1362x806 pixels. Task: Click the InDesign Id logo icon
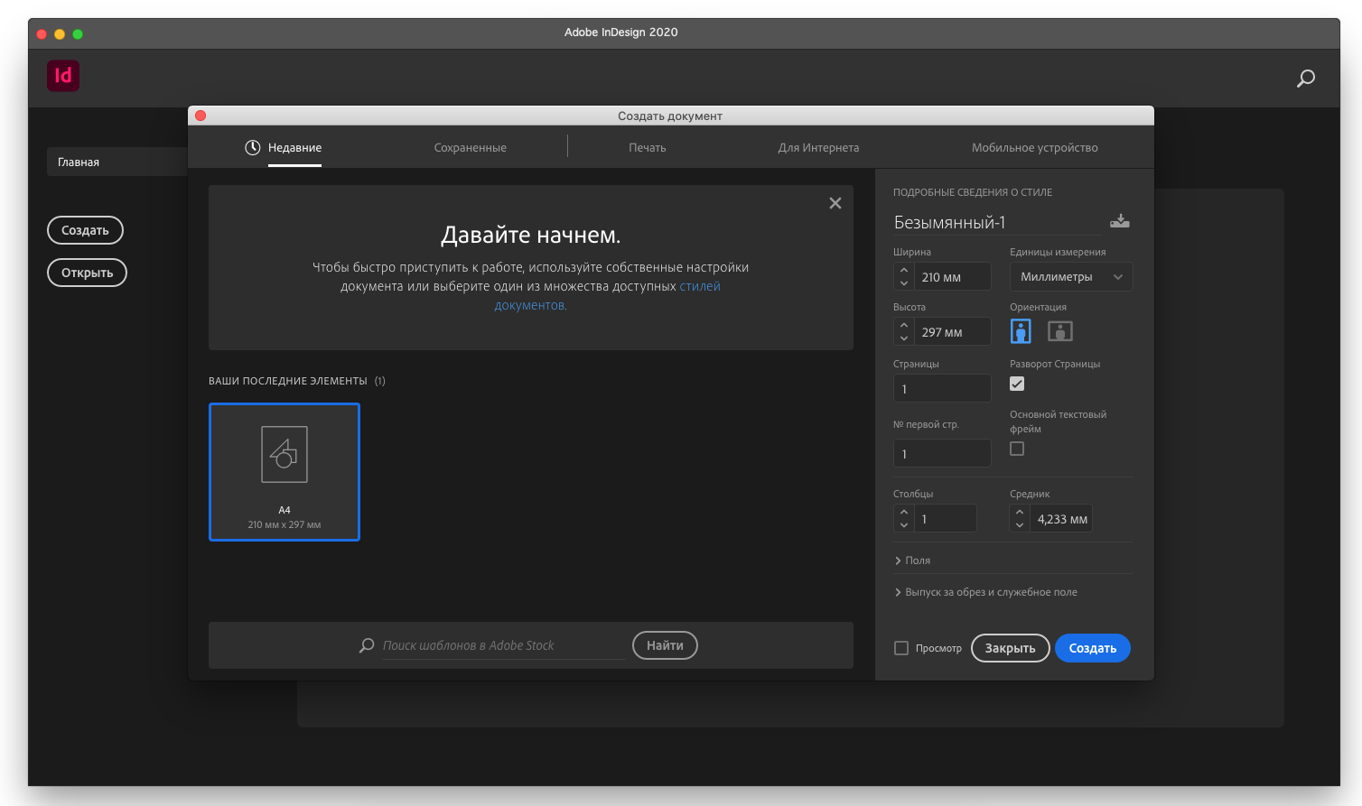[63, 76]
